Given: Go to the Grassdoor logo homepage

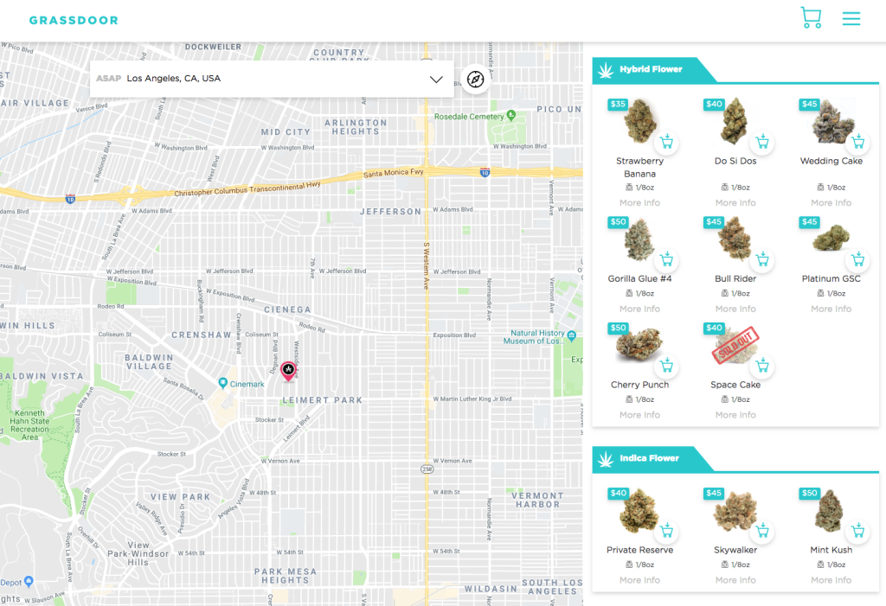Looking at the screenshot, I should coord(74,21).
